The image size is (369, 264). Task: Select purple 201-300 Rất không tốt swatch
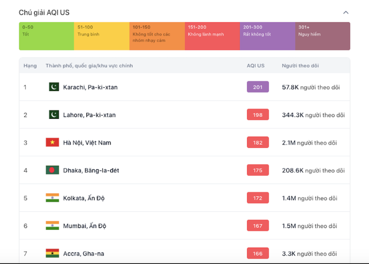coord(267,36)
